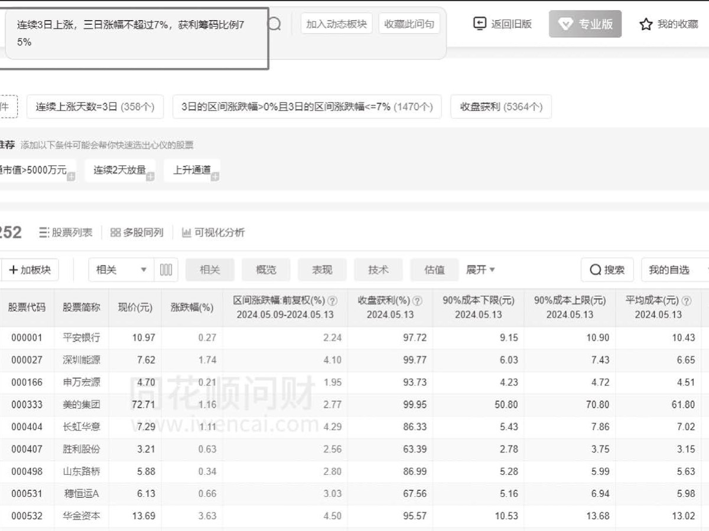Switch to 多股同列 view

tap(137, 232)
